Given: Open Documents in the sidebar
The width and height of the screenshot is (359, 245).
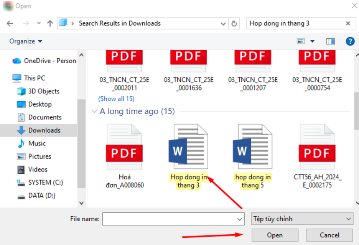Looking at the screenshot, I should coord(39,117).
